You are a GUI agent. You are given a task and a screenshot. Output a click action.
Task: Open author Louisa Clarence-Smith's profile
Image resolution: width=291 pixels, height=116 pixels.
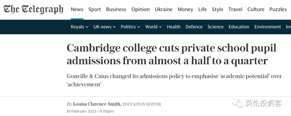pos(97,104)
